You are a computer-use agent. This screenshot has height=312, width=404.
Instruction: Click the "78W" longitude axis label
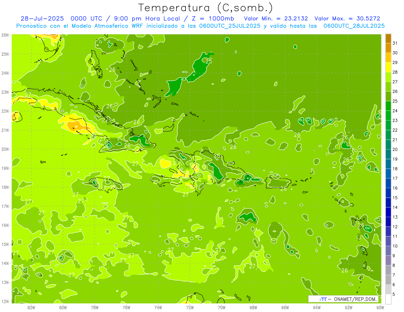pyautogui.click(x=95, y=307)
